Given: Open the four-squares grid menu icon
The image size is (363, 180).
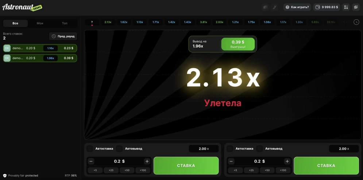Looking at the screenshot, I should [x=345, y=7].
